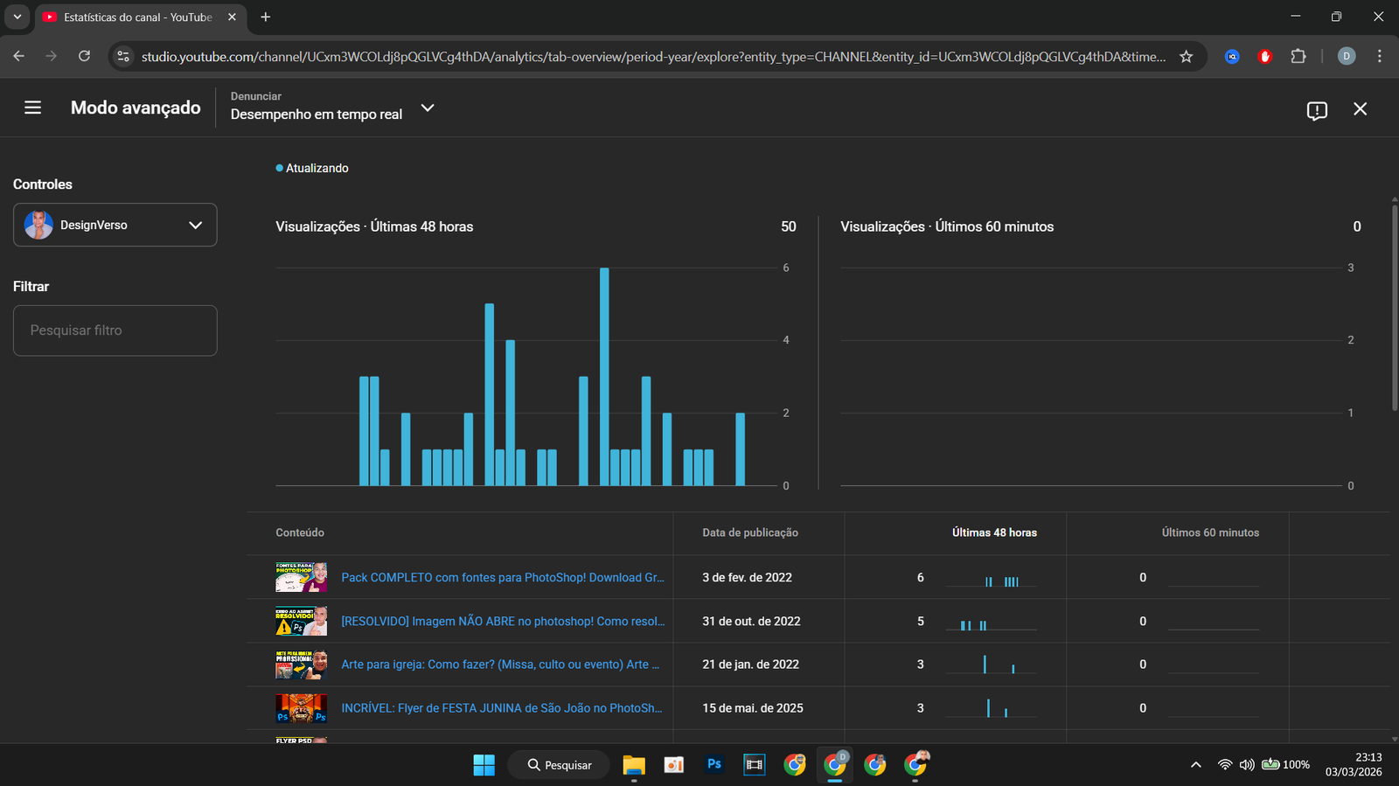View site information icon in address bar
Screen dimensions: 1399x786
124,57
